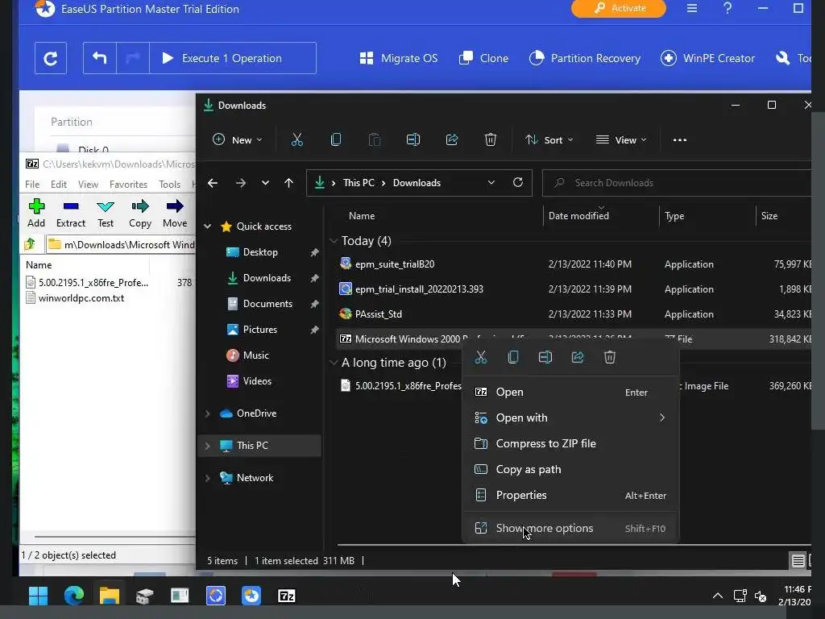Click the Share icon in Explorer toolbar
Image resolution: width=825 pixels, height=619 pixels.
451,139
